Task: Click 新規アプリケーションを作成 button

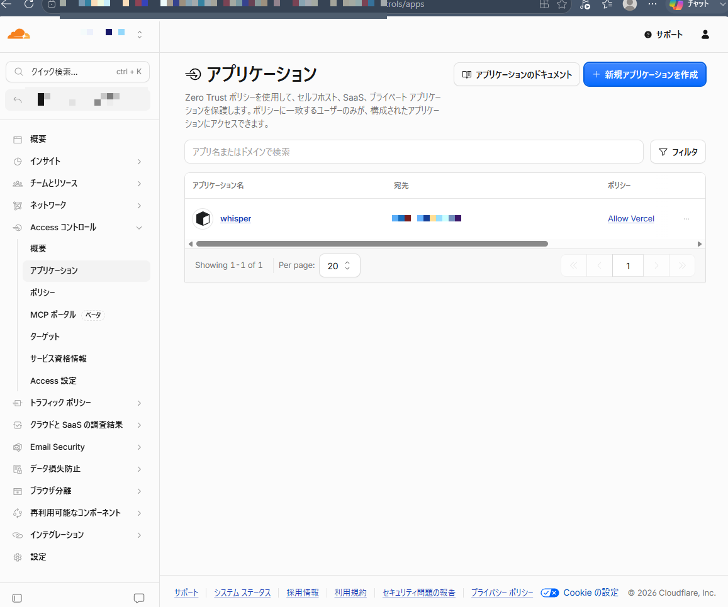Action: tap(645, 74)
